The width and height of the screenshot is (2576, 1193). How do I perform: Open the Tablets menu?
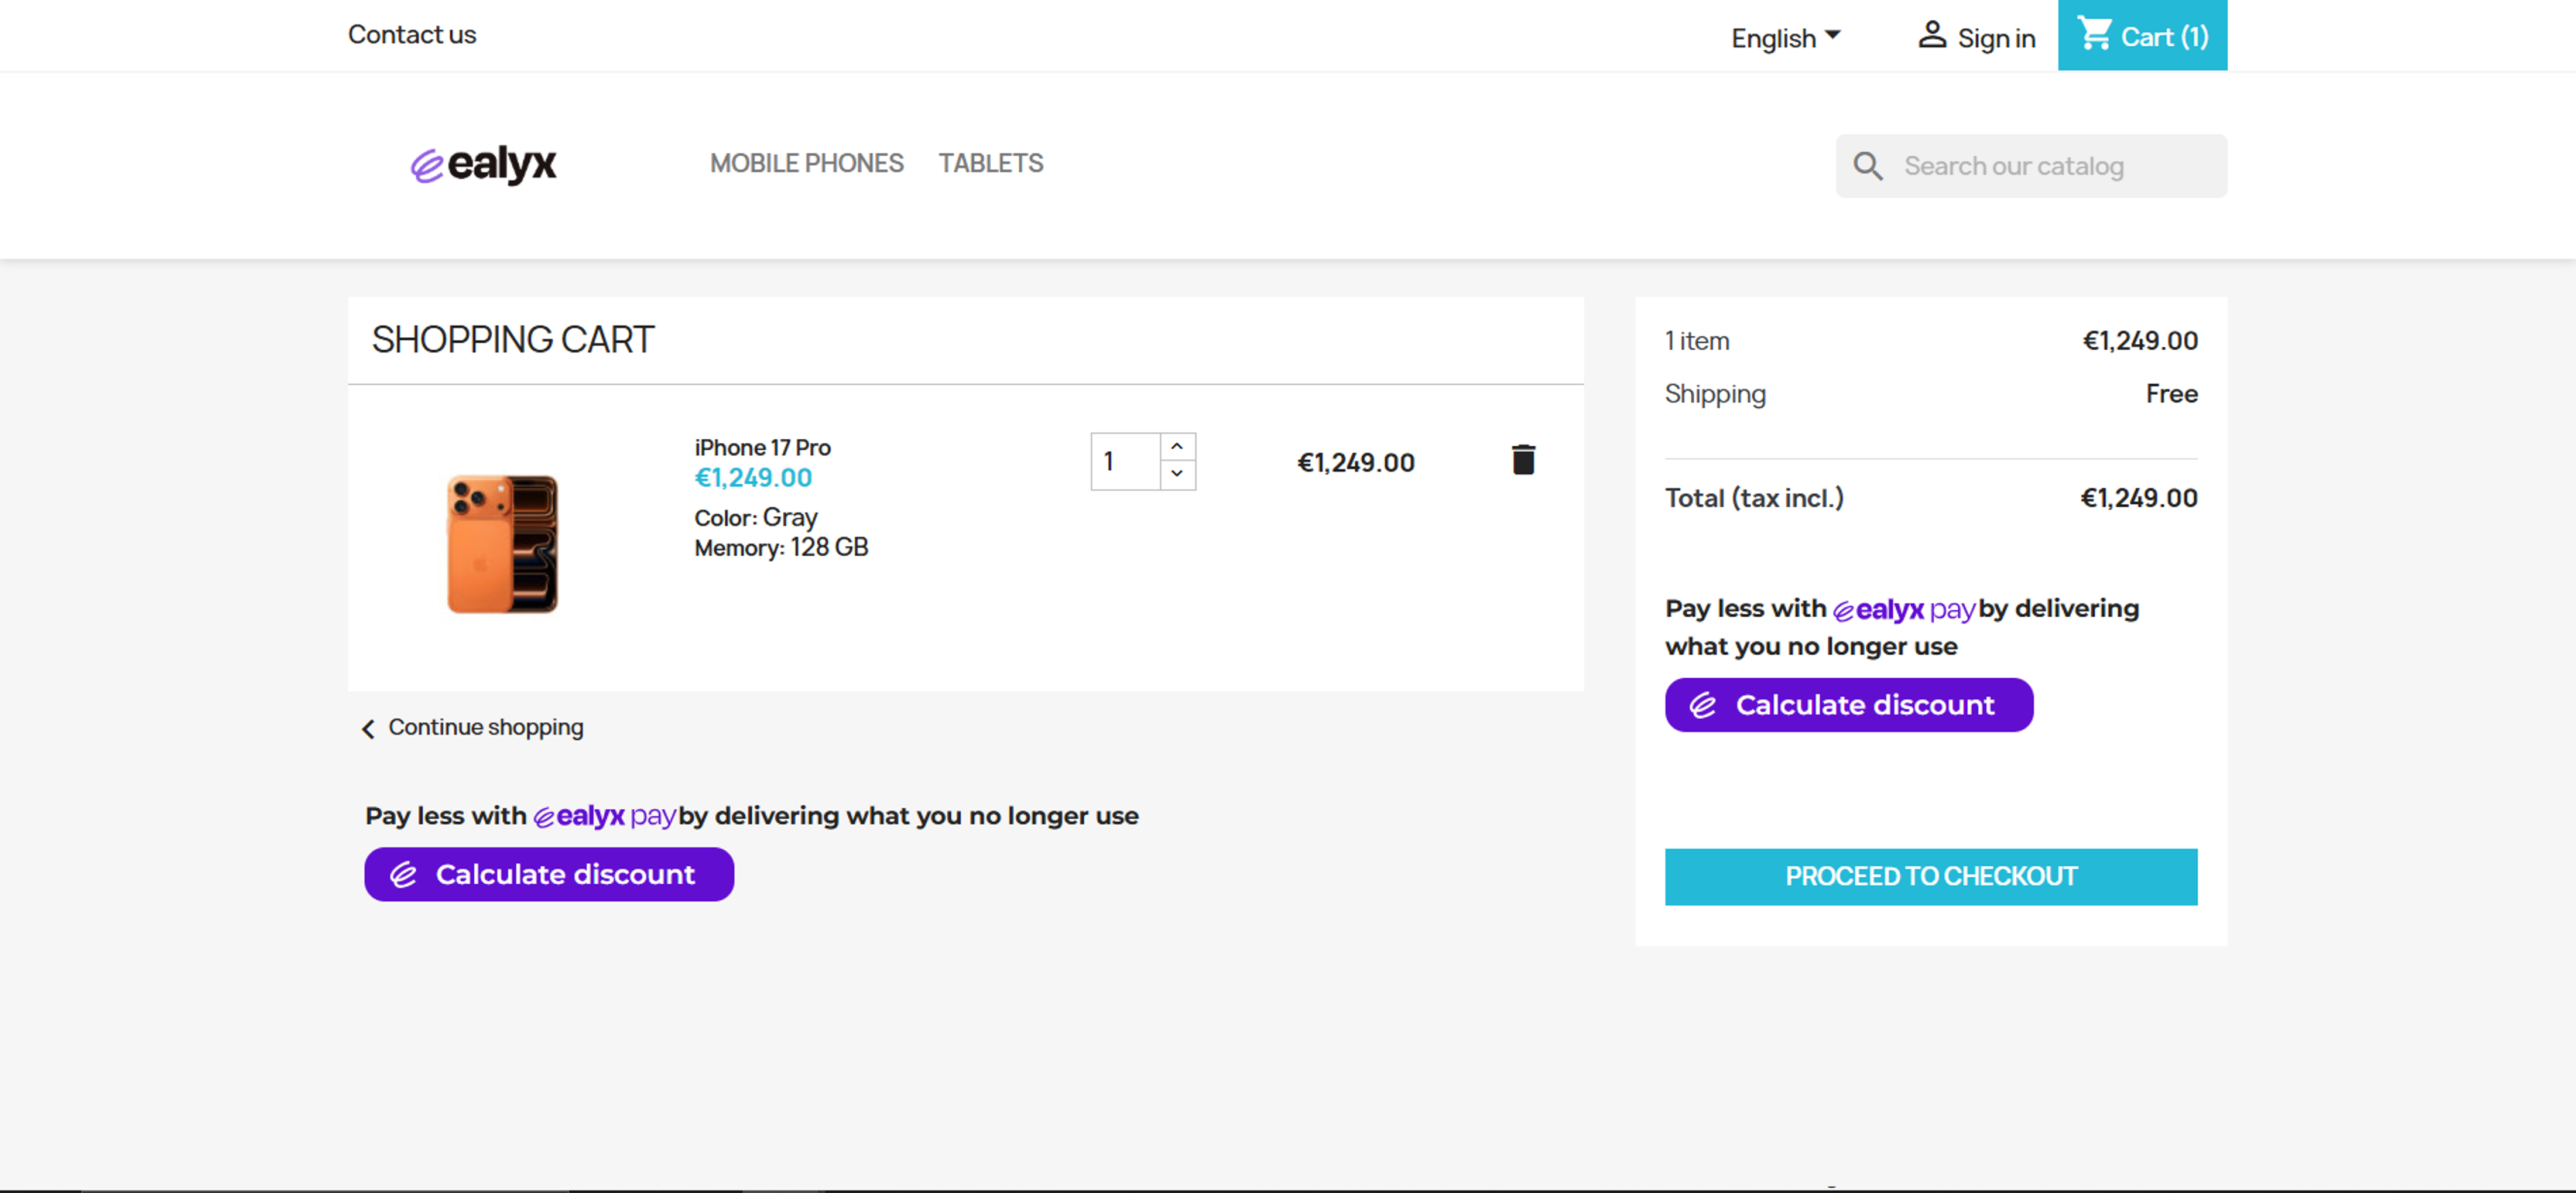990,163
